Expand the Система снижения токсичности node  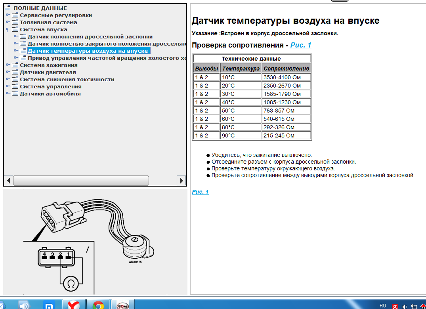tap(8, 79)
